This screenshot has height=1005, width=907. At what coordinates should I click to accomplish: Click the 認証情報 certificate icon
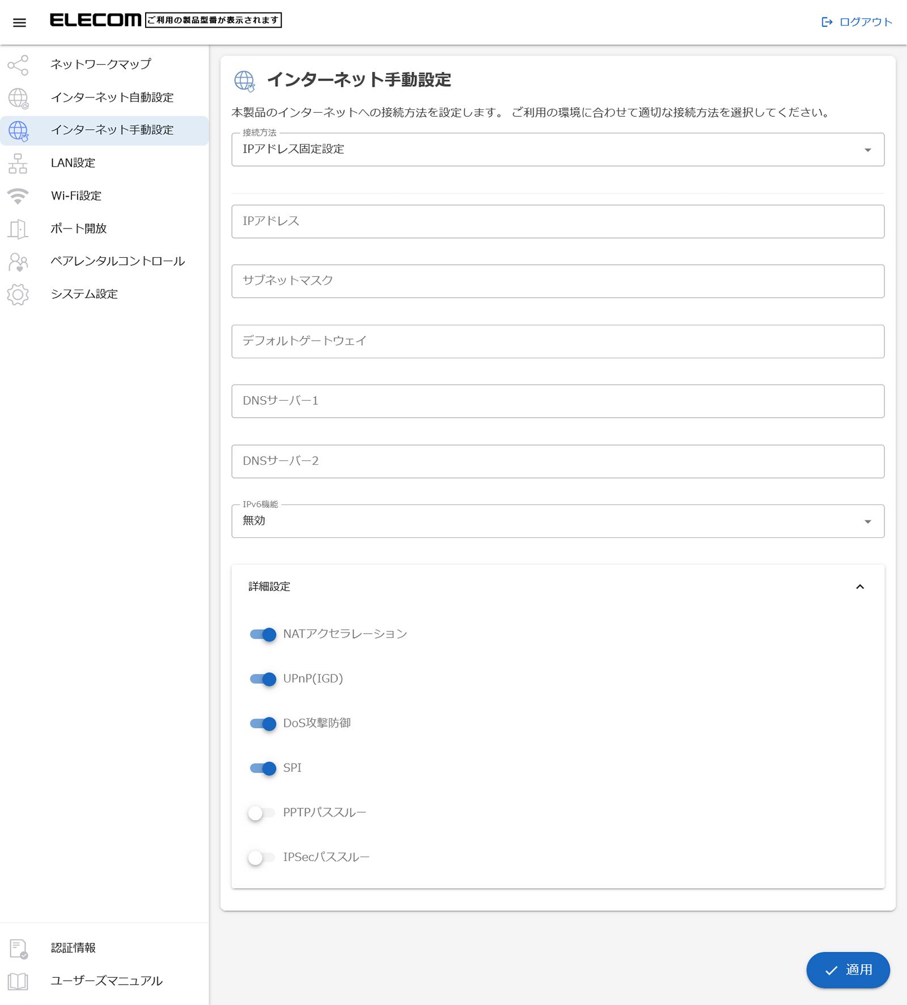[x=18, y=948]
